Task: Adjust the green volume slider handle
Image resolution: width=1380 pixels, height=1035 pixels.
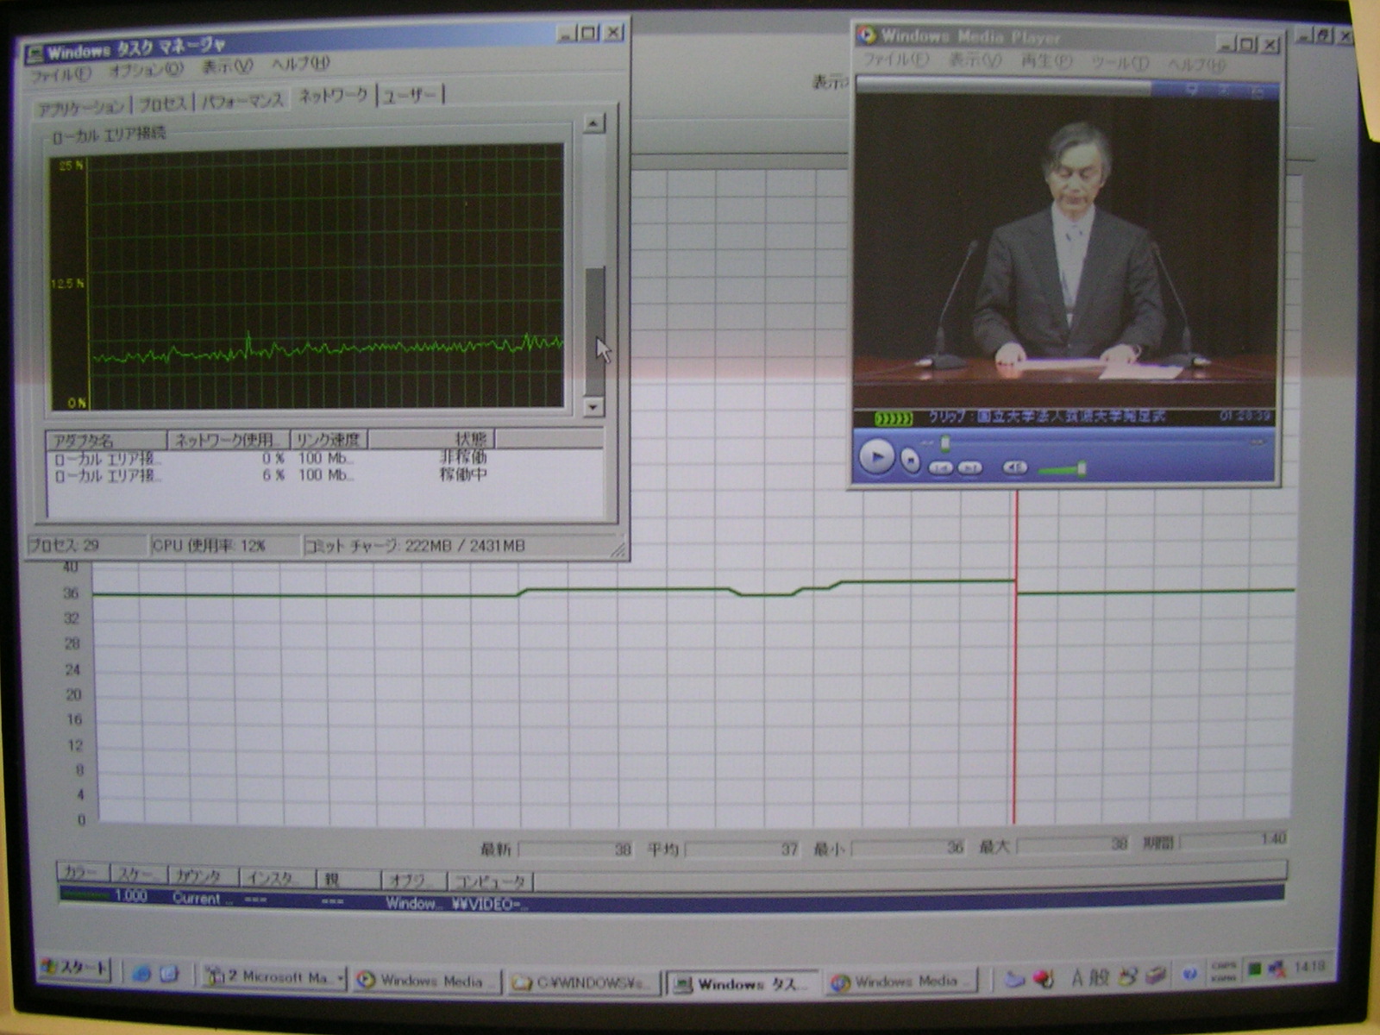Action: click(x=1082, y=468)
